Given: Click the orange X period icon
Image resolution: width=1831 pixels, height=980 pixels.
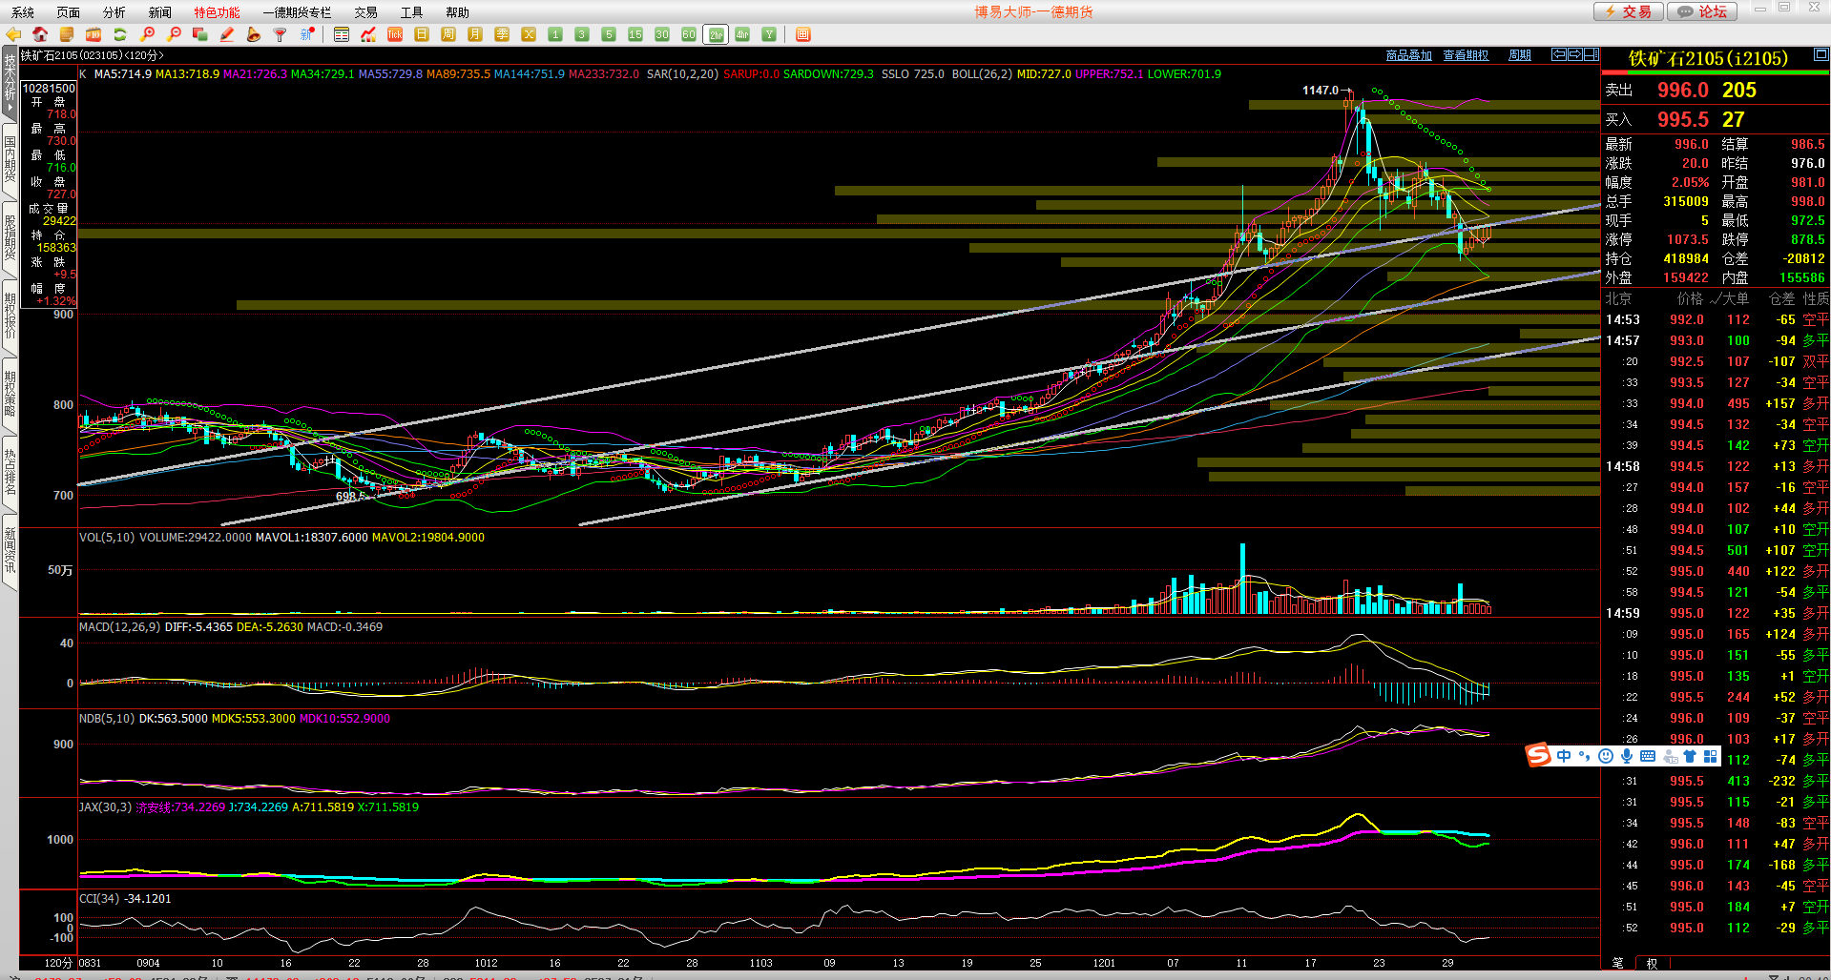Looking at the screenshot, I should tap(529, 34).
